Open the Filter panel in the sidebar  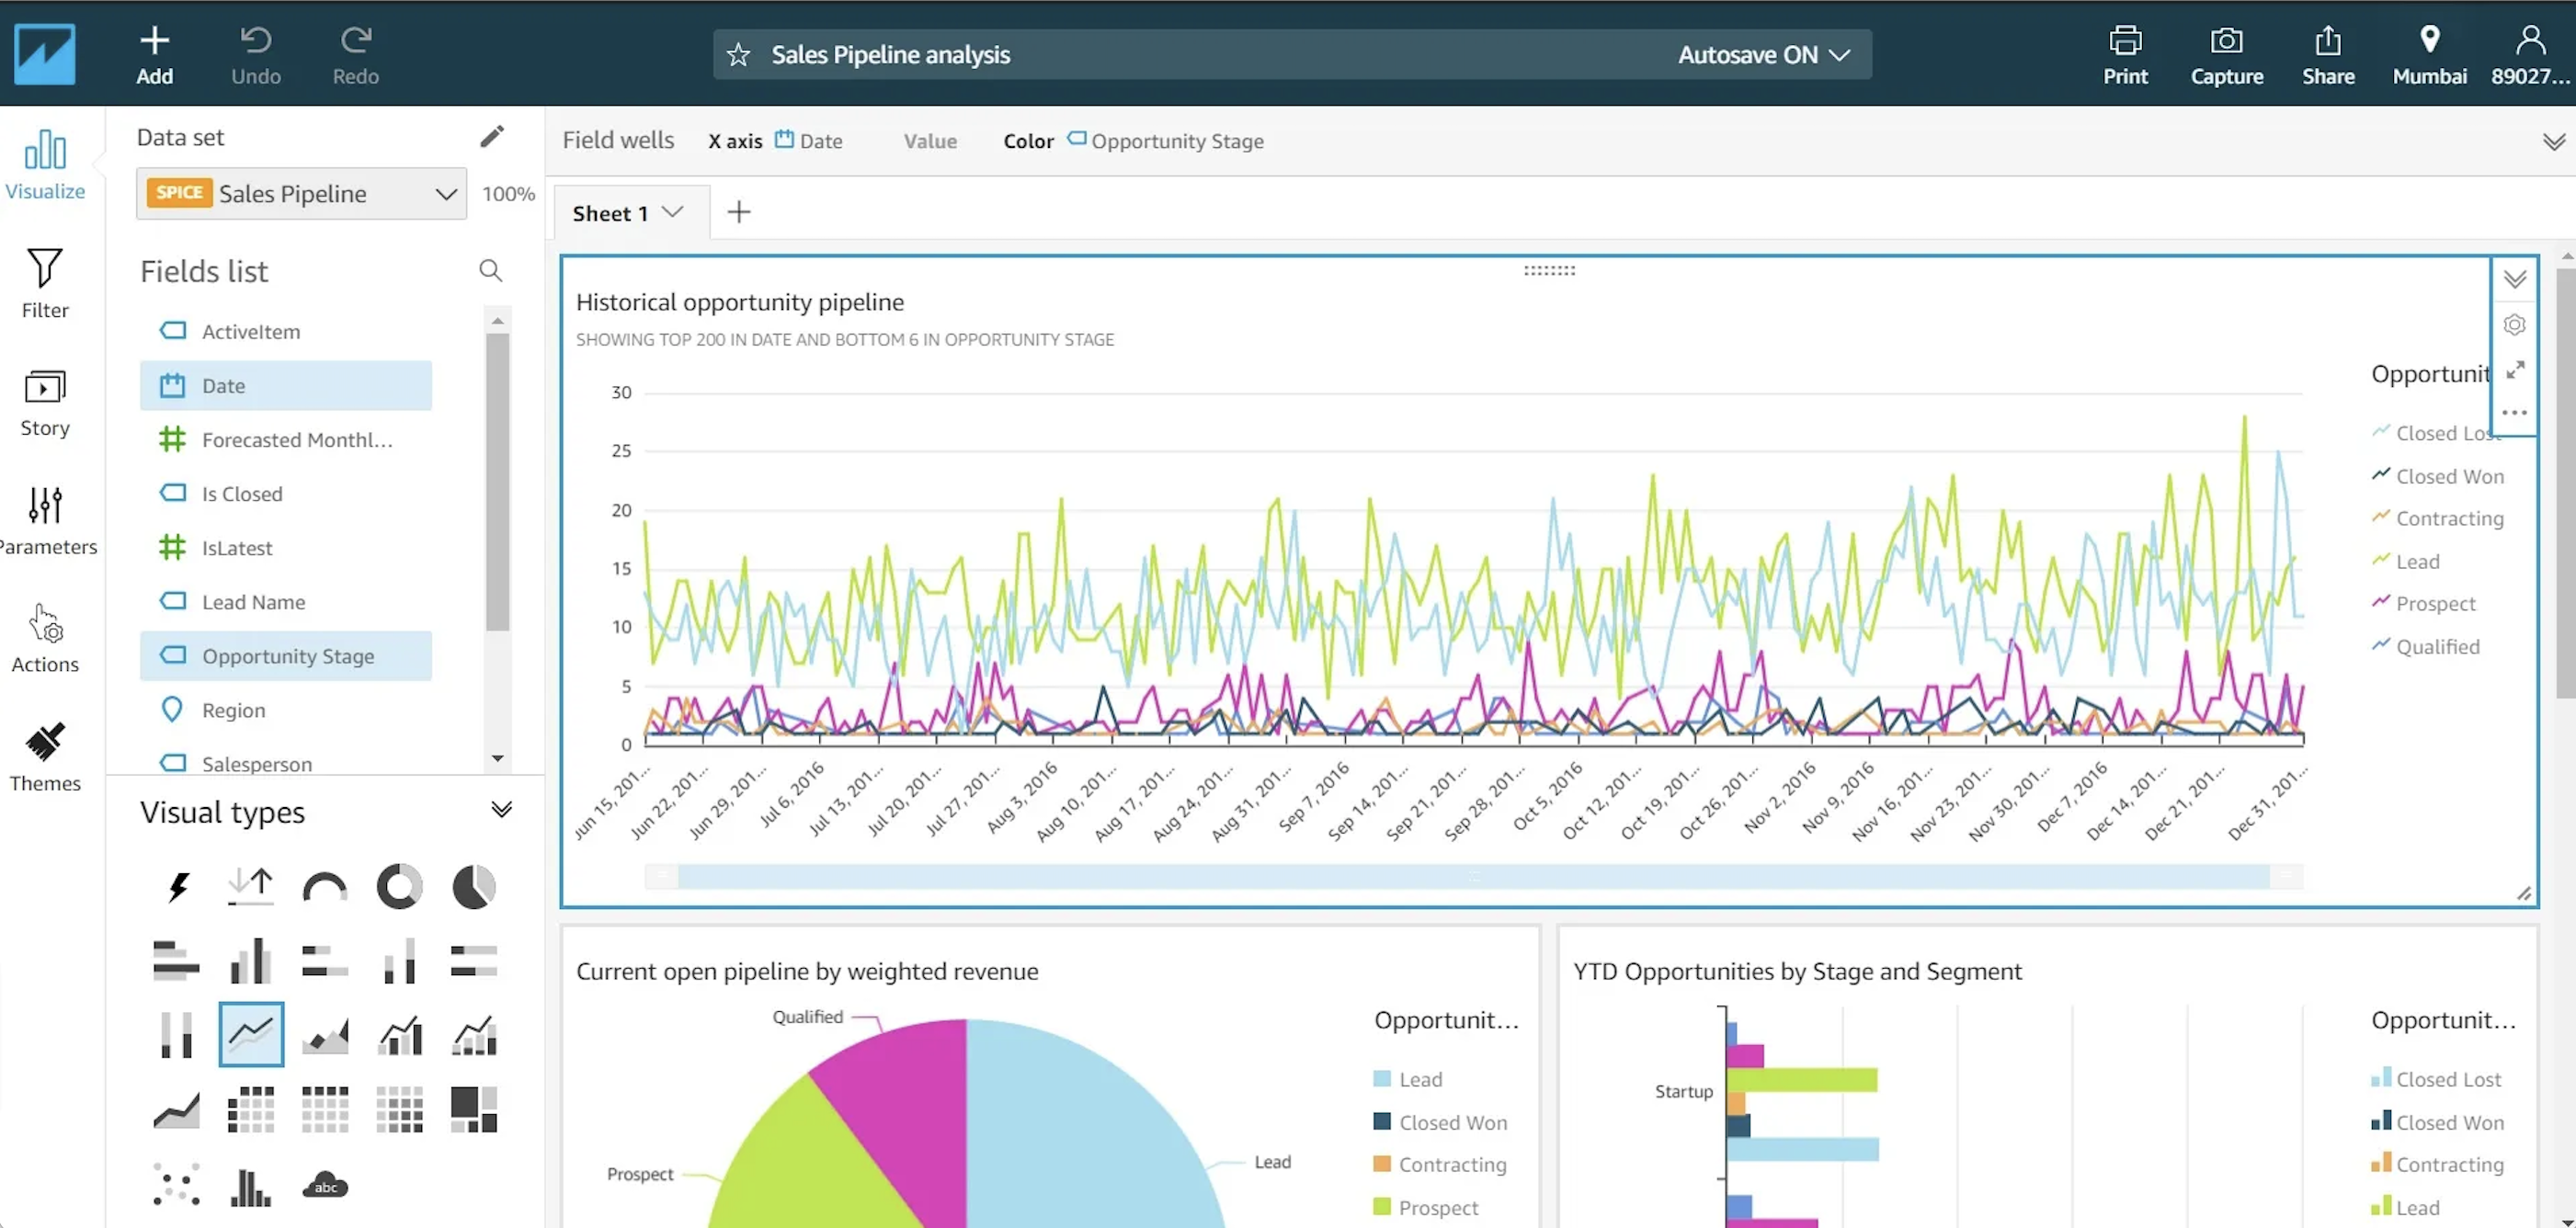pyautogui.click(x=45, y=283)
